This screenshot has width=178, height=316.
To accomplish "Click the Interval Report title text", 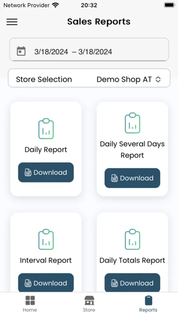I will tap(46, 261).
